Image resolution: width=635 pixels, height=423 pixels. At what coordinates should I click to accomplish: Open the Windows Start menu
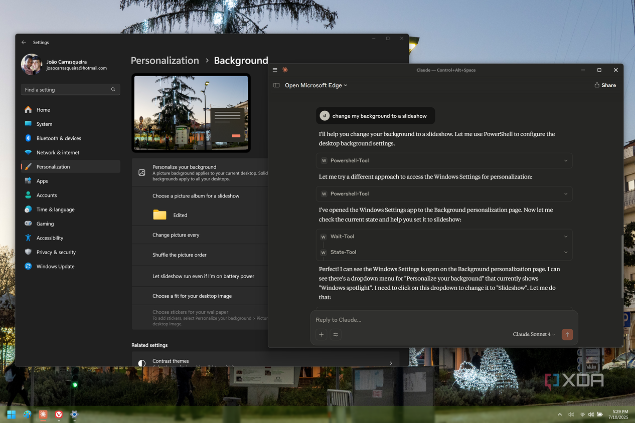point(11,414)
